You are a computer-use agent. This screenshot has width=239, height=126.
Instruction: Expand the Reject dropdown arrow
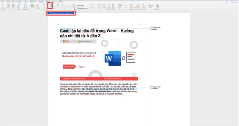click(x=106, y=6)
